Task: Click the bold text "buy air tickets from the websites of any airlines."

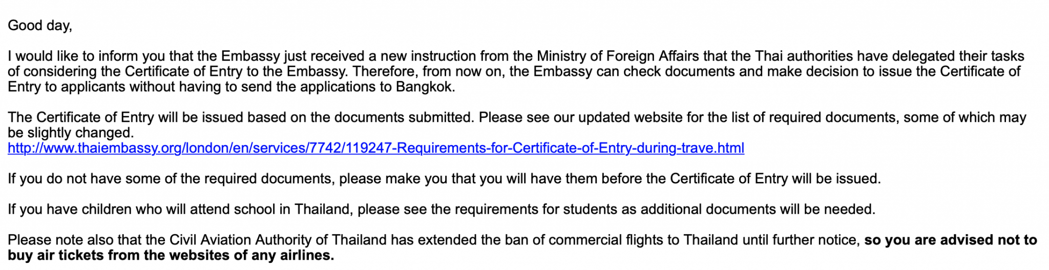Action: [171, 255]
